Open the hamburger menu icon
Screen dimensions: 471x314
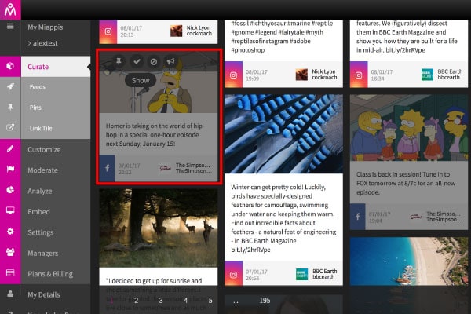(10, 27)
